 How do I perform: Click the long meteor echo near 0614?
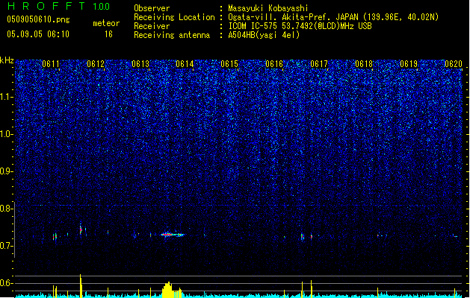[173, 235]
